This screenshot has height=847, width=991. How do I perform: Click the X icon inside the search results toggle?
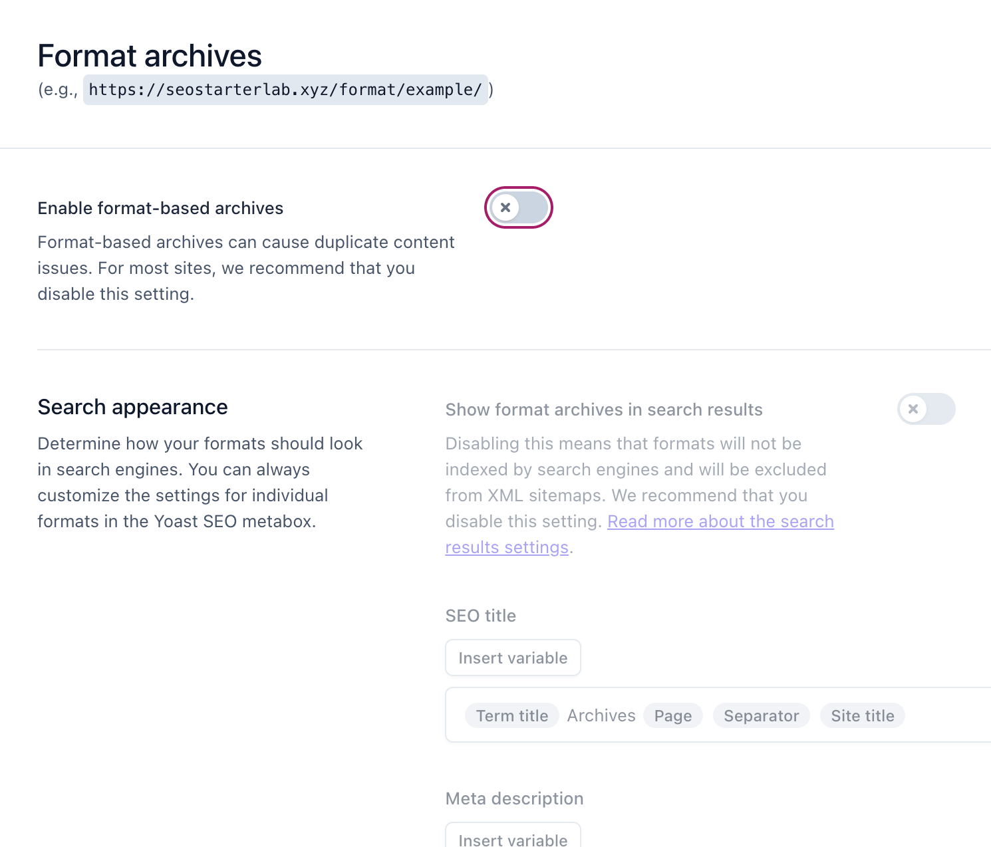pos(913,409)
